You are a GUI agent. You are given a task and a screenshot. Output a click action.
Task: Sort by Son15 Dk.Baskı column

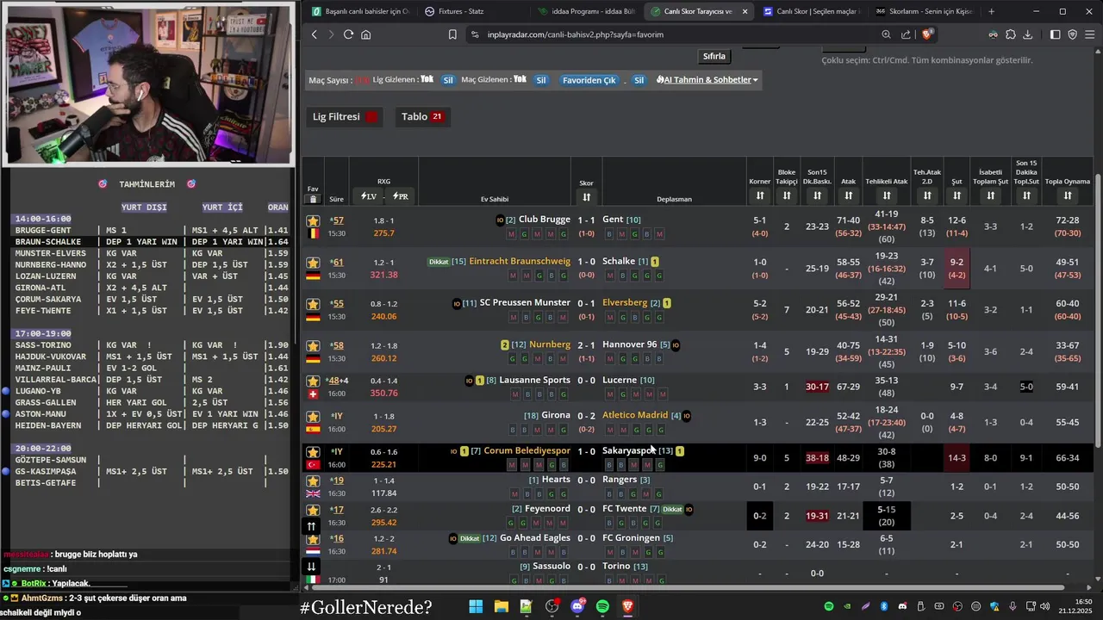(x=817, y=196)
